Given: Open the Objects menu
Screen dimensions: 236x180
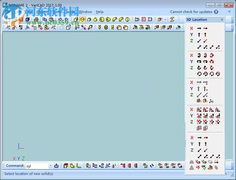Looking at the screenshot, I should (42, 12).
